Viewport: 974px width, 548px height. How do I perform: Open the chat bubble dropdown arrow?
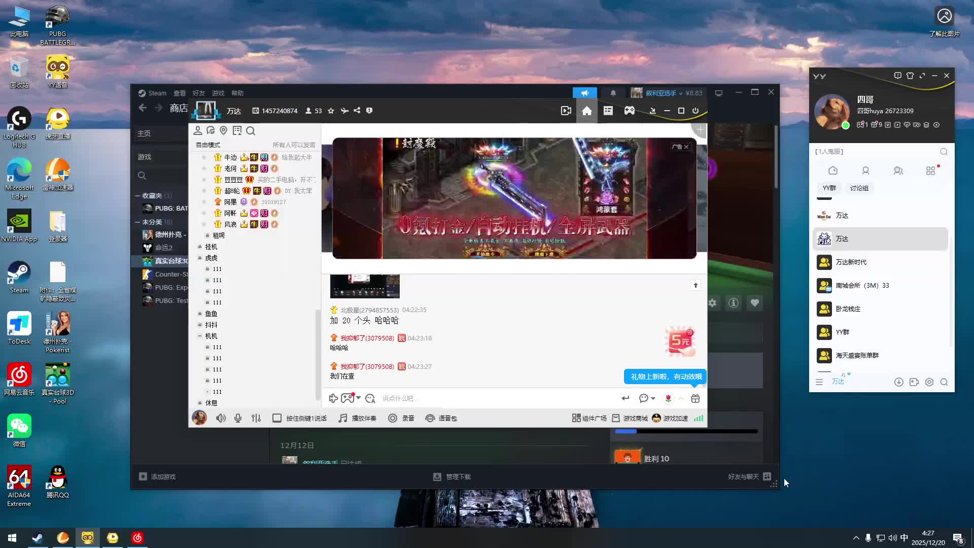point(653,399)
